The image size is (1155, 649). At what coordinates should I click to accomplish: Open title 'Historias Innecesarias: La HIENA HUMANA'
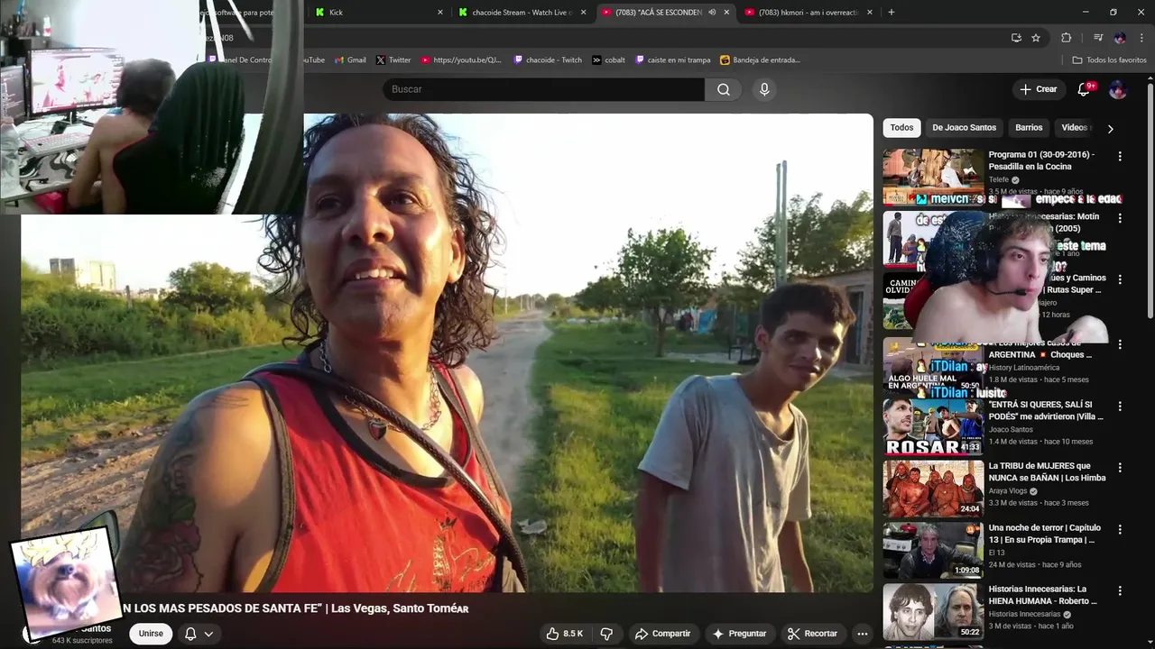pyautogui.click(x=1043, y=595)
